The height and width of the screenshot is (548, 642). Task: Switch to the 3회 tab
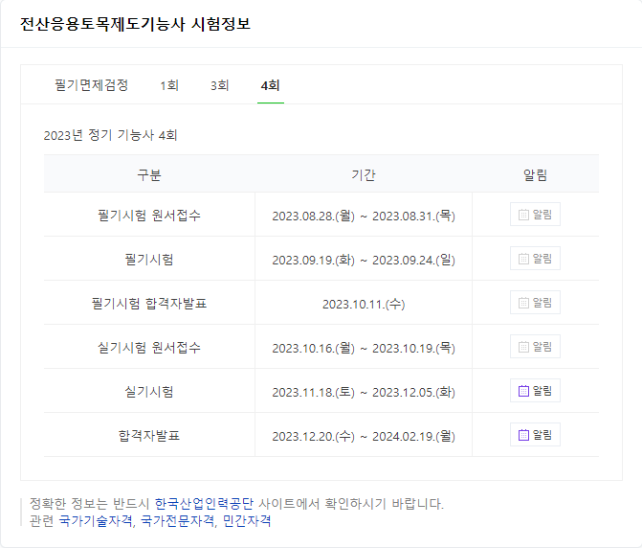coord(219,85)
